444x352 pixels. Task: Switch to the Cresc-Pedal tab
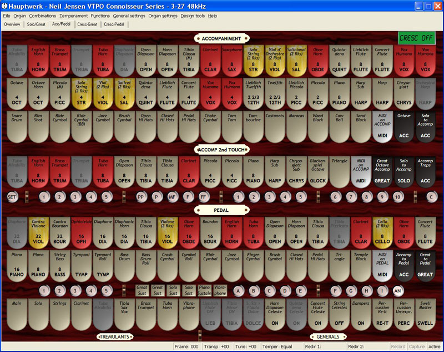(114, 24)
